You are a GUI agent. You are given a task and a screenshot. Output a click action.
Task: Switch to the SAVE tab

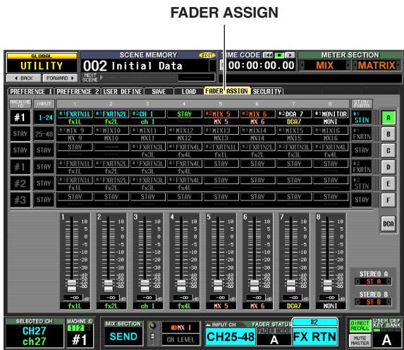[159, 91]
